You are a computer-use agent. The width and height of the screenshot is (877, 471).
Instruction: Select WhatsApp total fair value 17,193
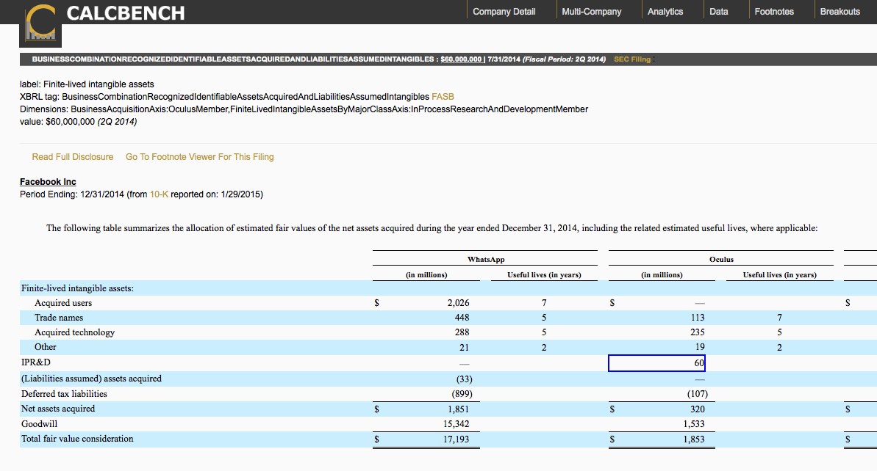458,439
